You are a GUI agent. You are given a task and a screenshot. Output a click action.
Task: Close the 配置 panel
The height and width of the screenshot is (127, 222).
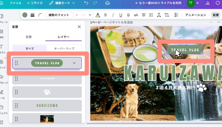pos(79,27)
